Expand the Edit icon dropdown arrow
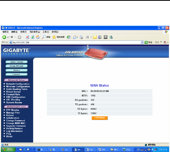Image resolution: width=170 pixels, height=152 pixels. click(x=91, y=37)
